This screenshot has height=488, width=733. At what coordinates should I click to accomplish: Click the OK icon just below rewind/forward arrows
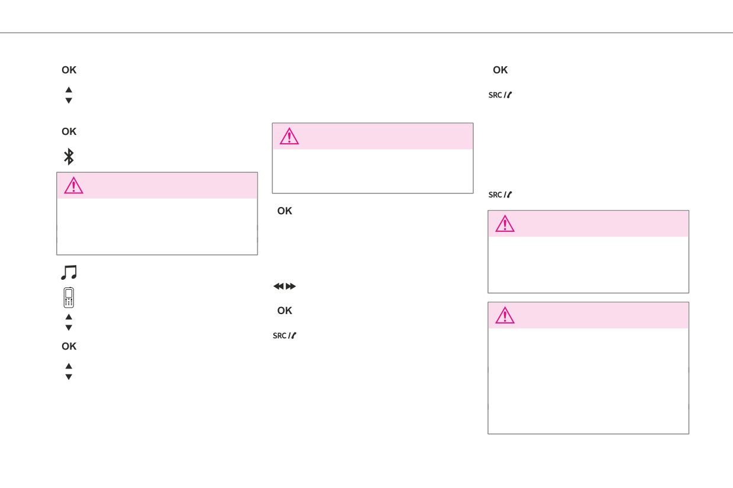[285, 311]
